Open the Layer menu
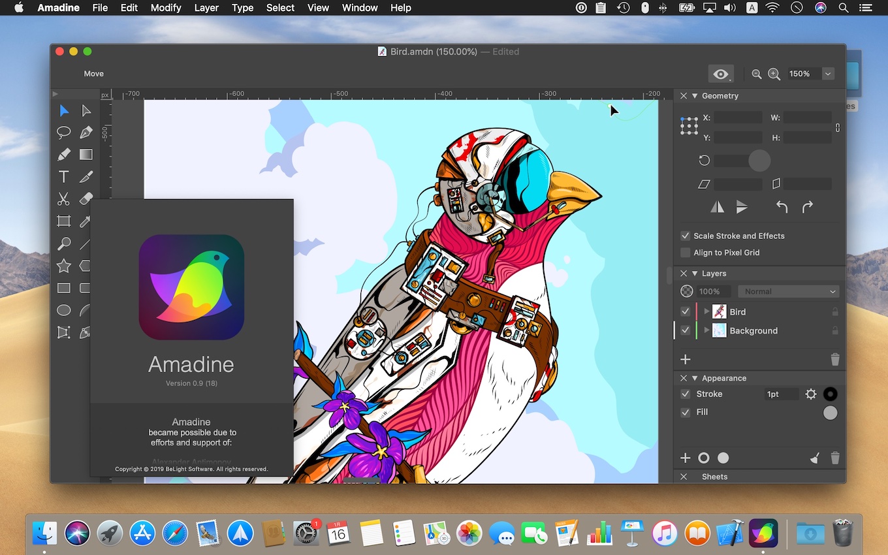 click(206, 8)
